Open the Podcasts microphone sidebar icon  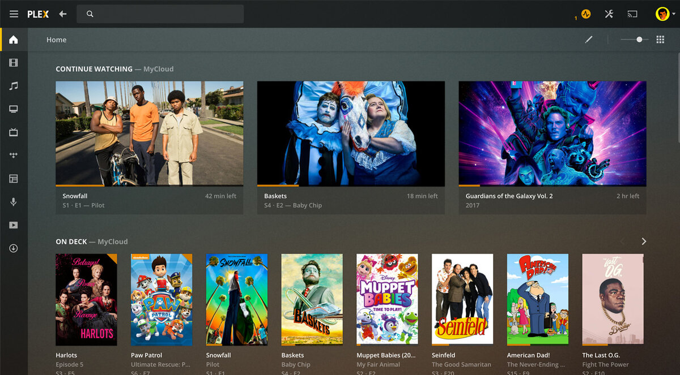[x=14, y=202]
